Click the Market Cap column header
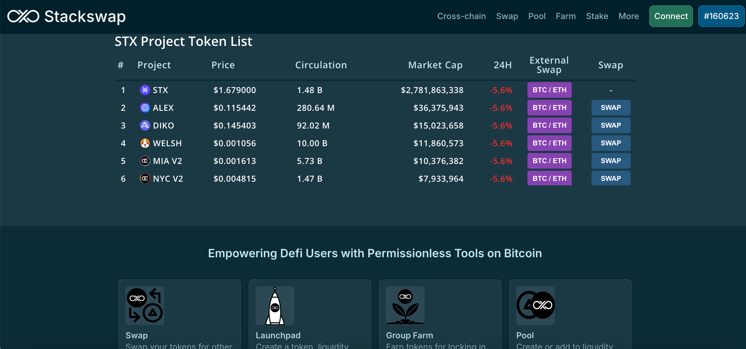 point(435,65)
